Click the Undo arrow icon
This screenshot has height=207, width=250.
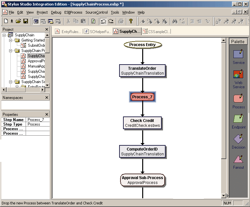(103, 21)
